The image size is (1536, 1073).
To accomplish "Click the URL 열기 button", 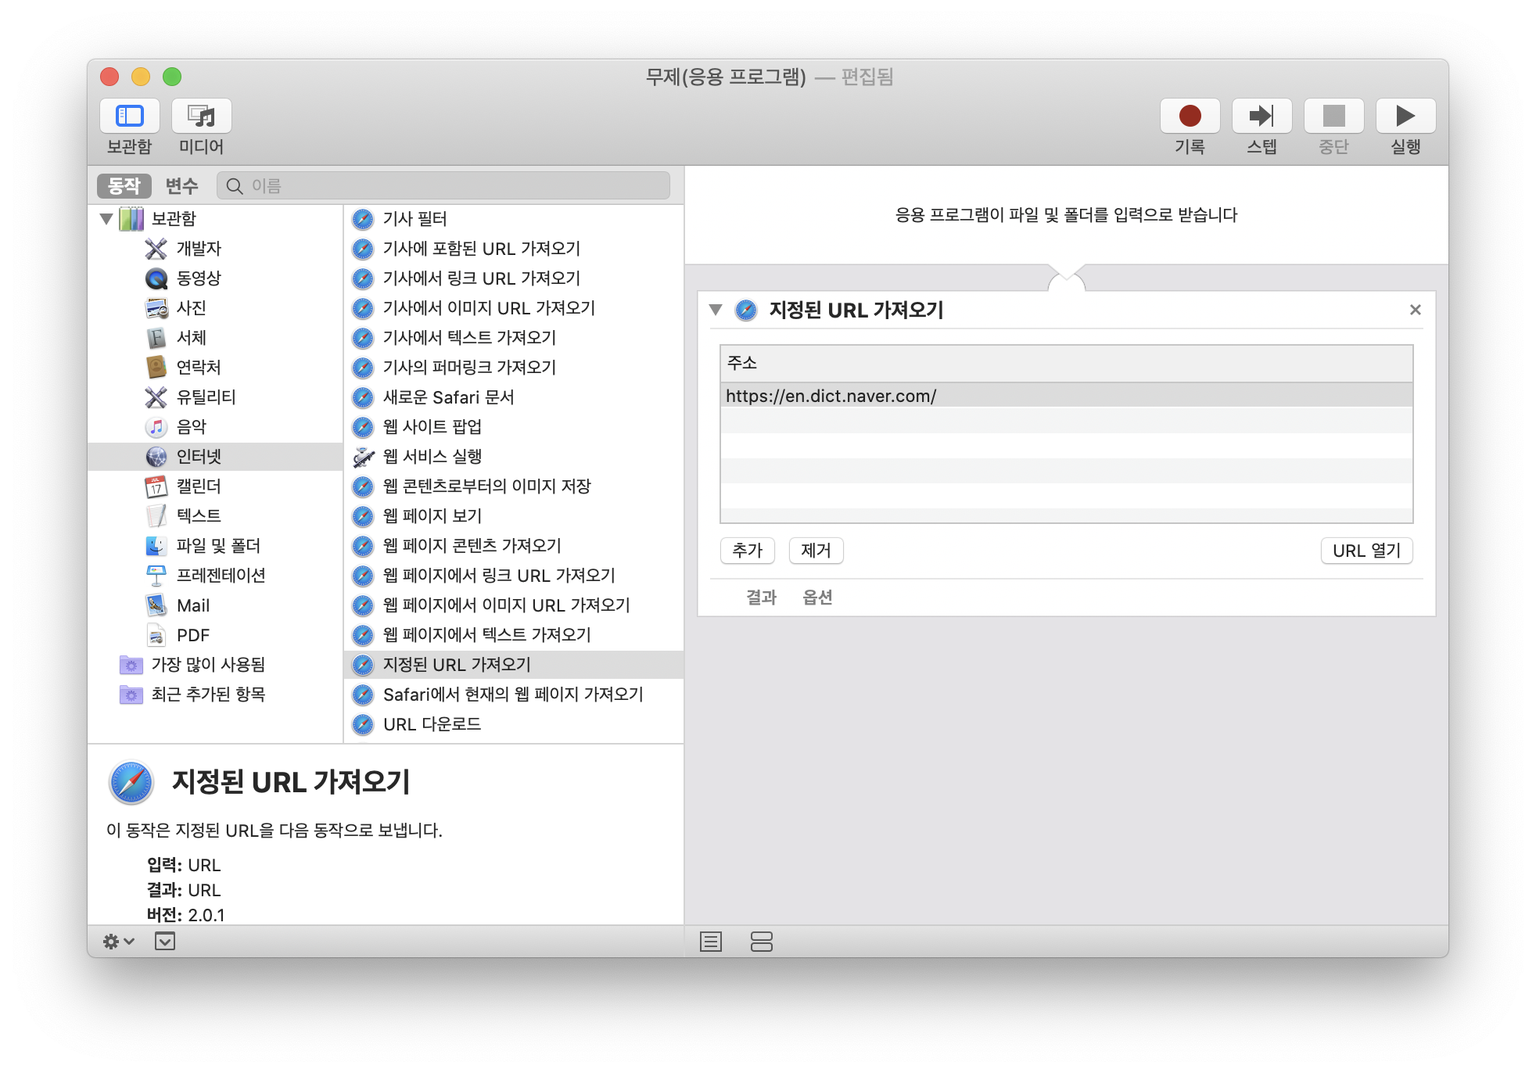I will (x=1366, y=551).
